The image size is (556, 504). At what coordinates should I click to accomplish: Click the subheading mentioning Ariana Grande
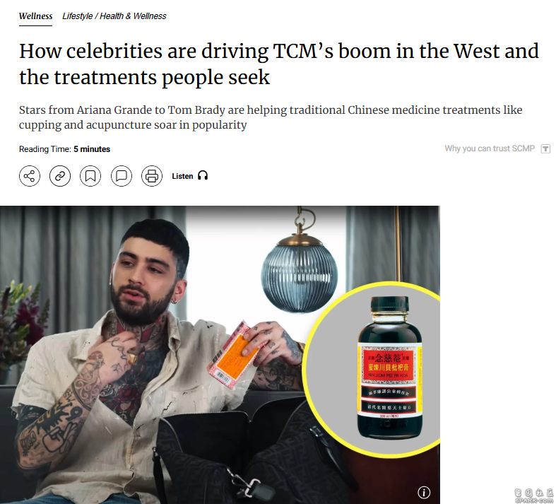270,117
